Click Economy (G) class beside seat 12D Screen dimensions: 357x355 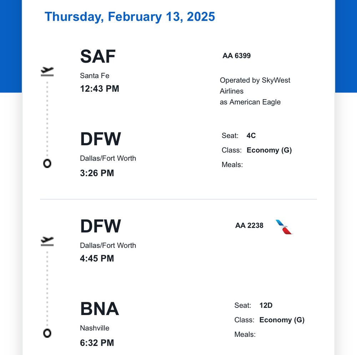point(282,320)
